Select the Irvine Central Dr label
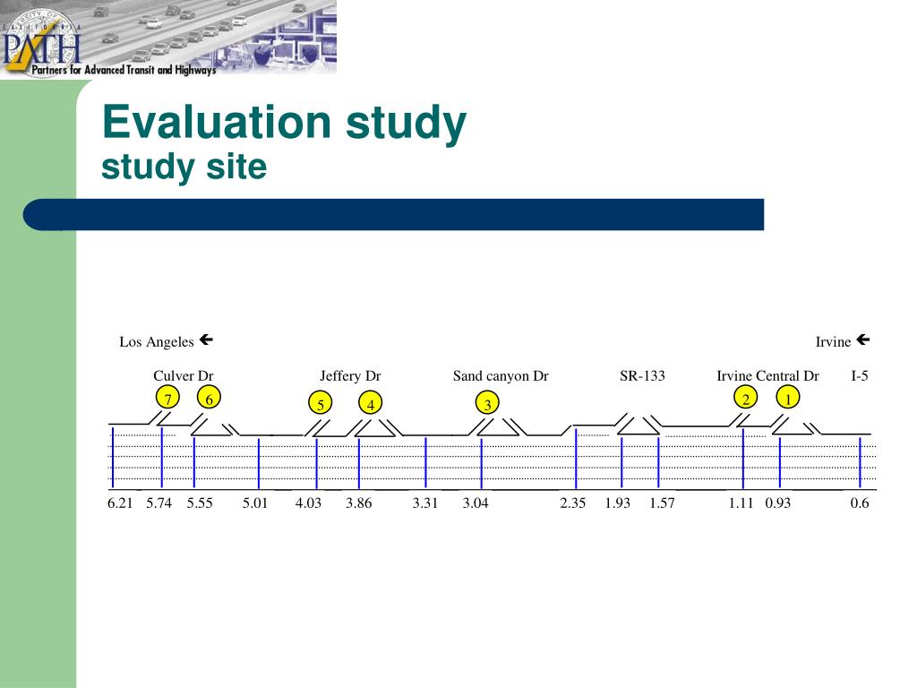 coord(767,375)
